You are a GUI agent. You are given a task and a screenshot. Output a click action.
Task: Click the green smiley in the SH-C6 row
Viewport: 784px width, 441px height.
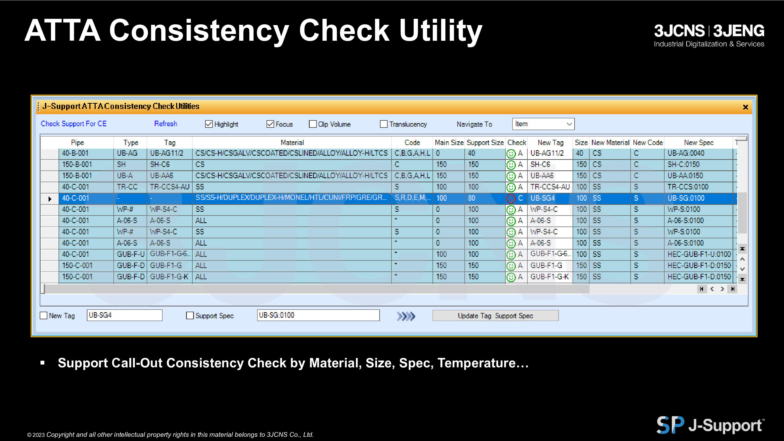(511, 165)
